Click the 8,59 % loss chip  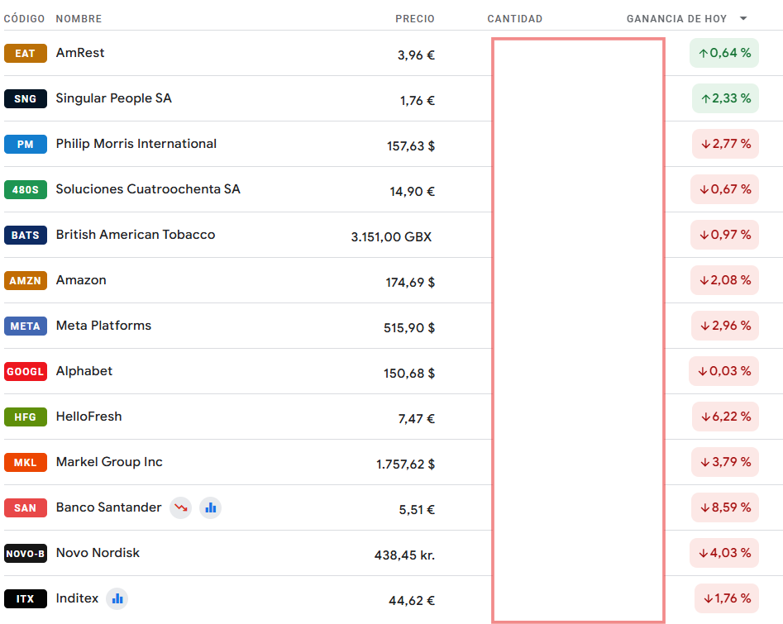725,507
